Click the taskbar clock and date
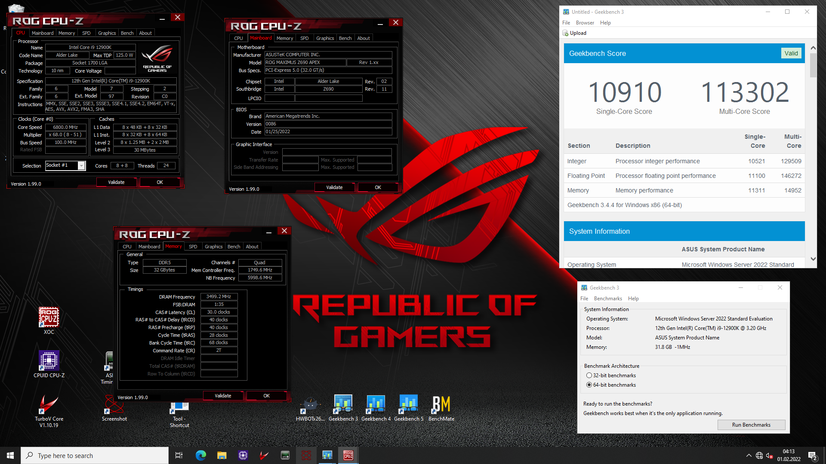This screenshot has width=826, height=464. (x=789, y=455)
